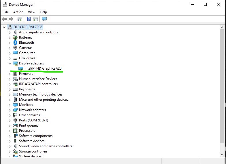Select the Human Interface Devices label
This screenshot has height=164, width=226.
[x=38, y=79]
